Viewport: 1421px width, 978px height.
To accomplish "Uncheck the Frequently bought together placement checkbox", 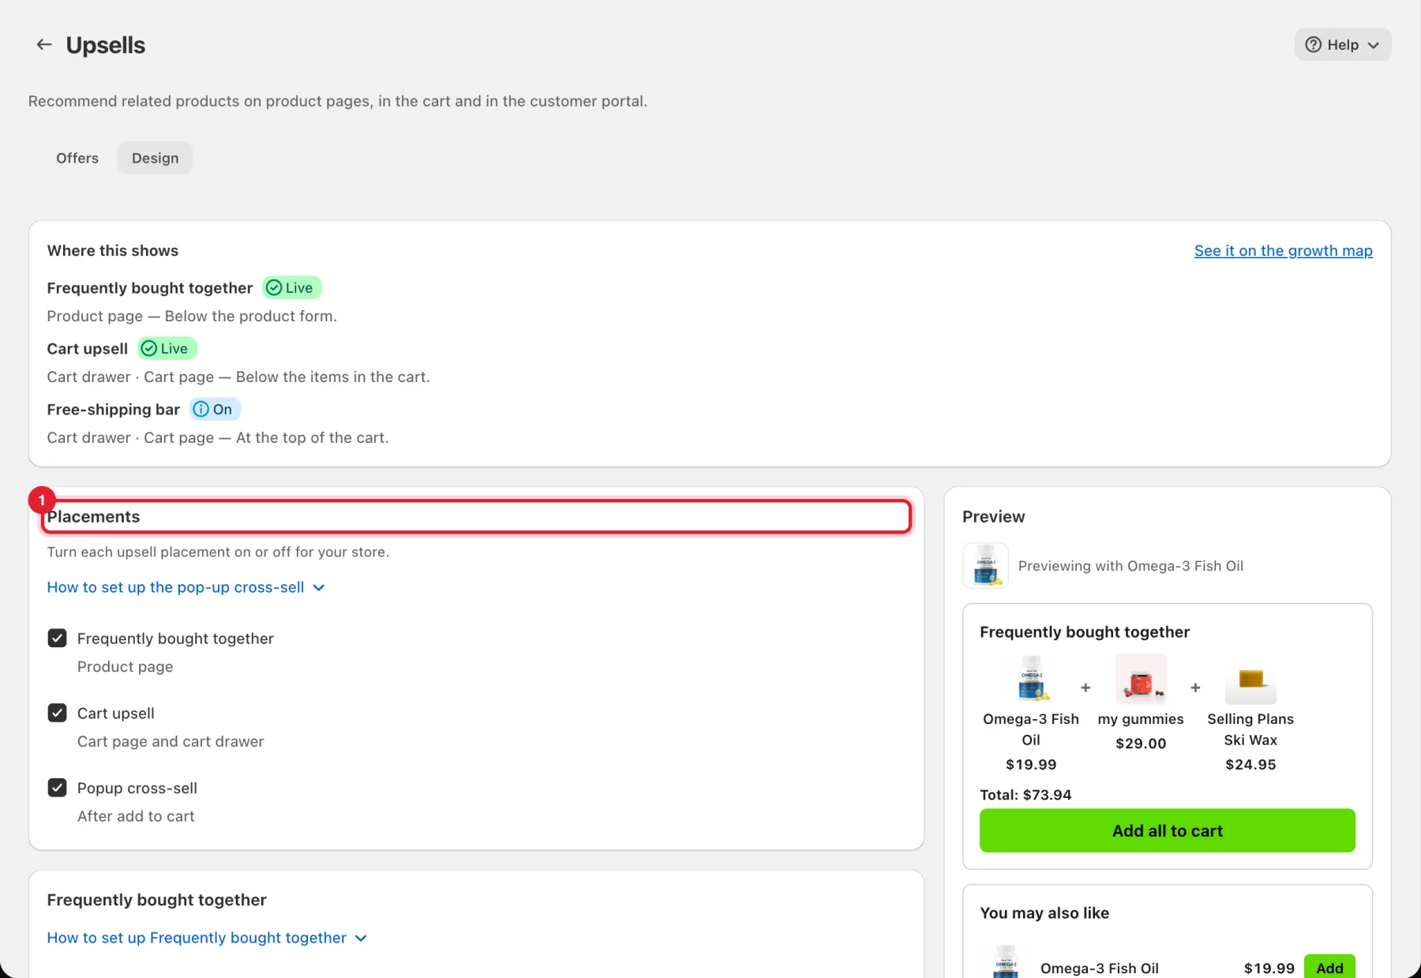I will click(x=57, y=638).
